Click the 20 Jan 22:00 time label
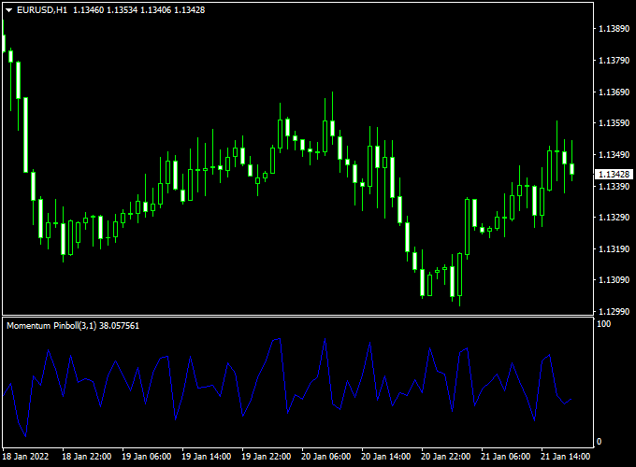The height and width of the screenshot is (467, 636). [x=446, y=457]
